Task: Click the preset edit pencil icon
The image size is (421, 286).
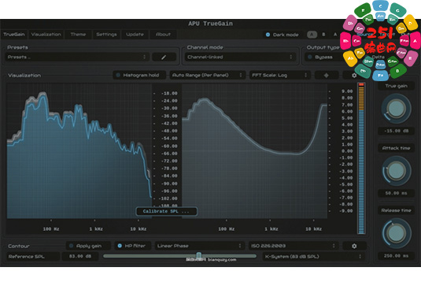Action: 164,57
